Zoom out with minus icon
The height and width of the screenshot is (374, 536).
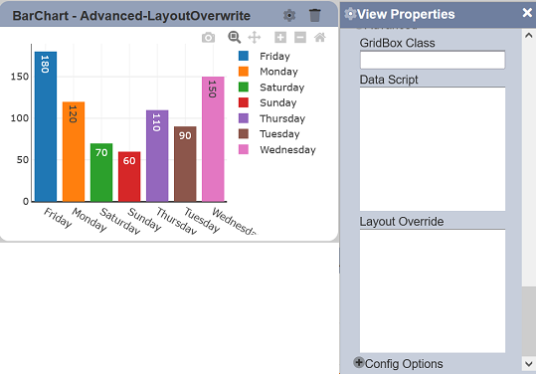(300, 37)
